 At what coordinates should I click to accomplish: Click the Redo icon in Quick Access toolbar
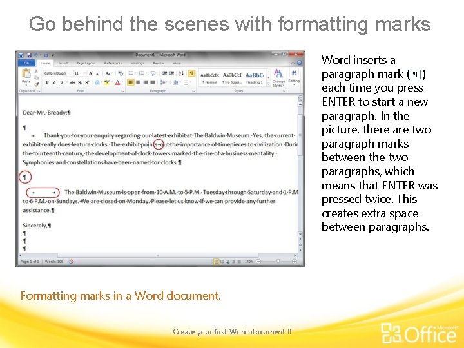click(x=46, y=55)
